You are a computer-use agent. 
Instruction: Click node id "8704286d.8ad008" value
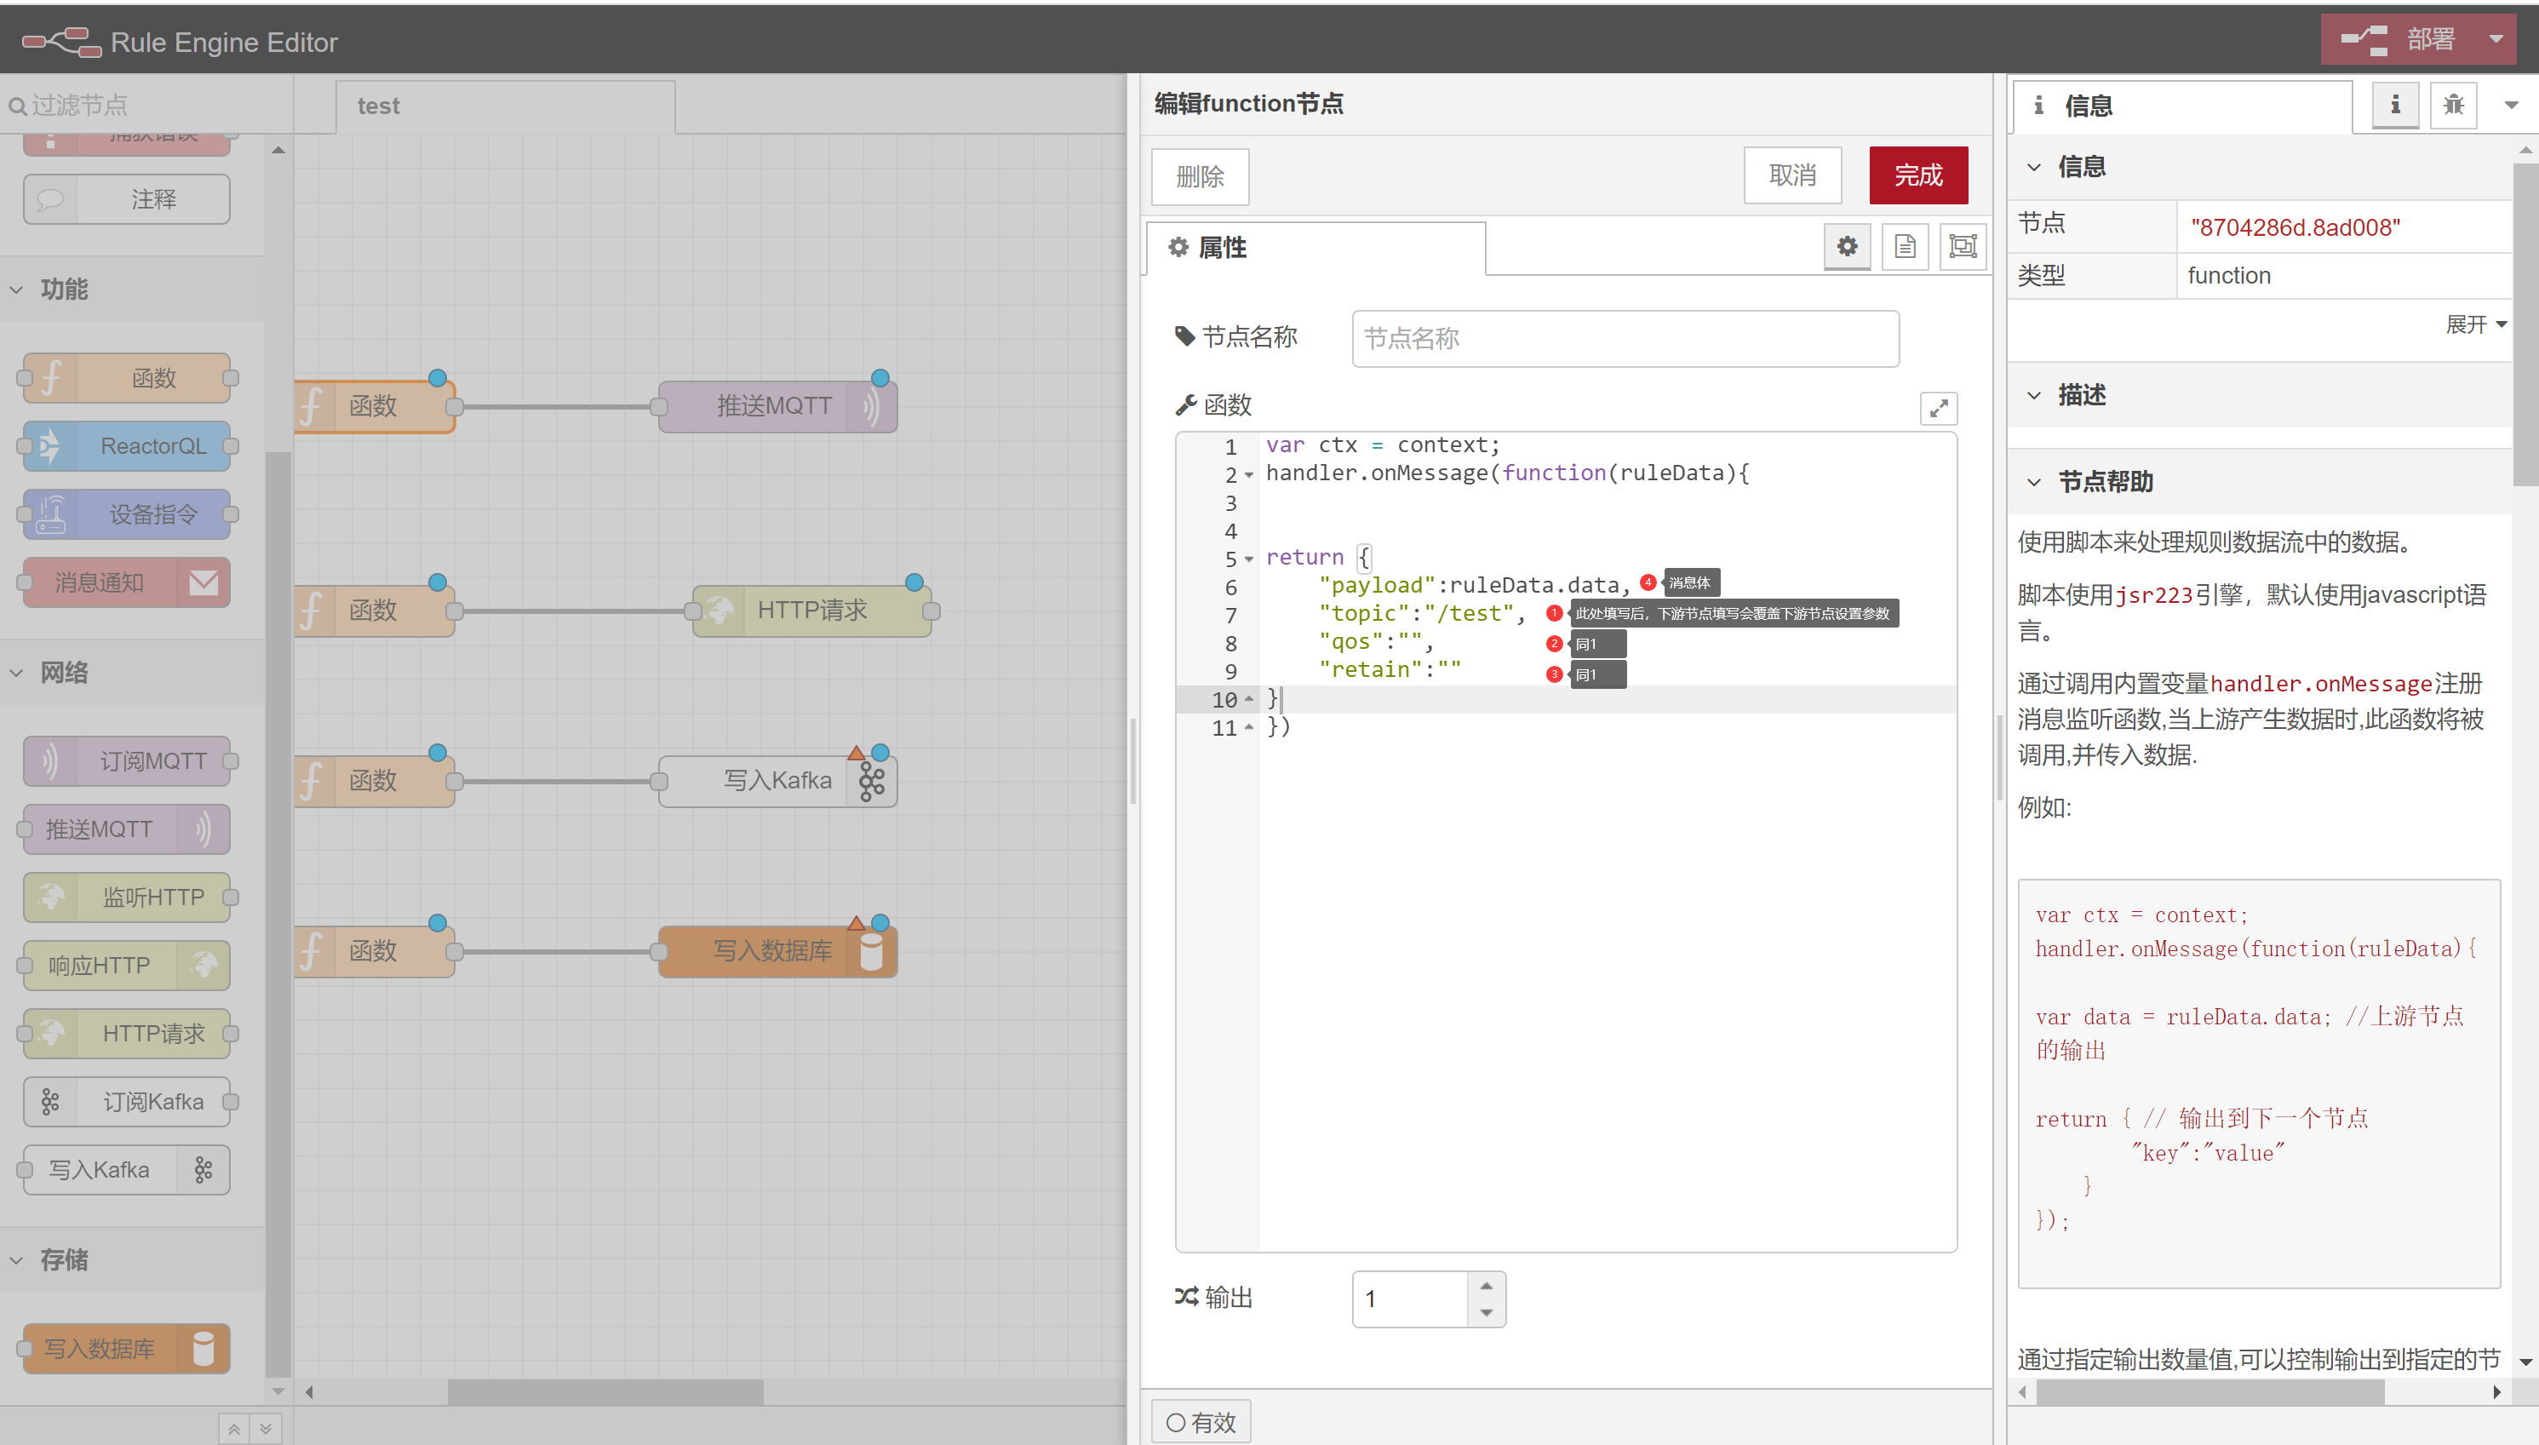coord(2295,227)
